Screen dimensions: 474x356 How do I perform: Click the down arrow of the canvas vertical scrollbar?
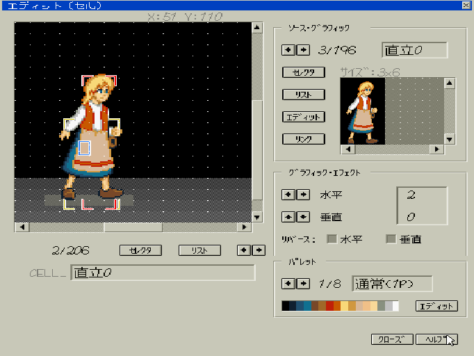pyautogui.click(x=257, y=217)
